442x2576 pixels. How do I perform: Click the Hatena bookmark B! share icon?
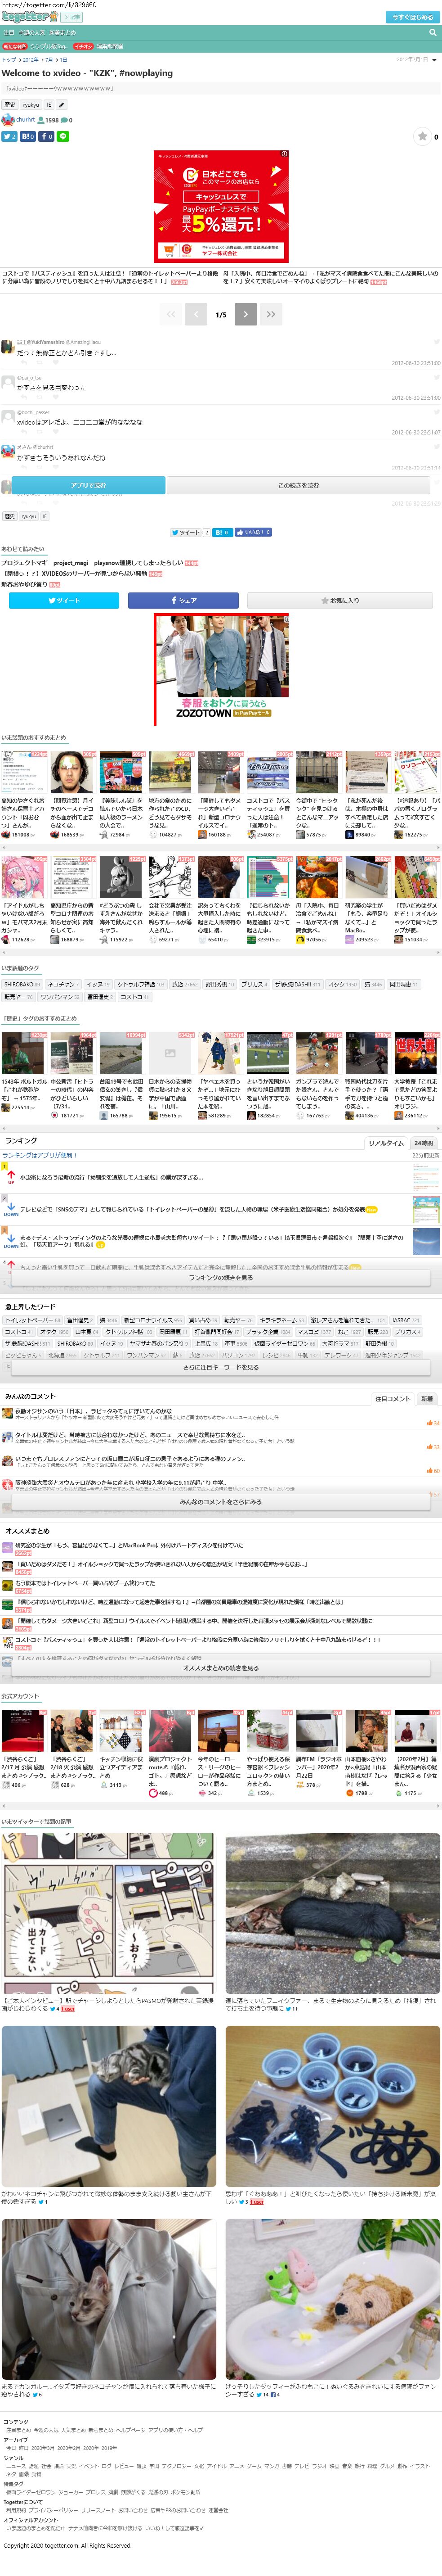28,136
